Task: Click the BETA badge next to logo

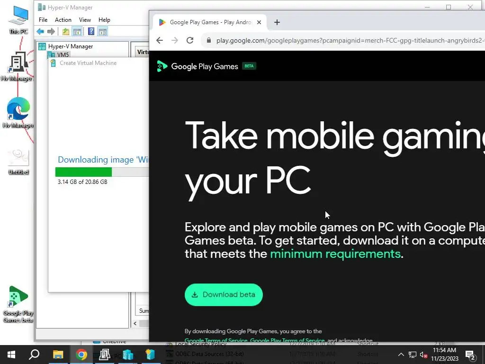Action: pyautogui.click(x=249, y=66)
